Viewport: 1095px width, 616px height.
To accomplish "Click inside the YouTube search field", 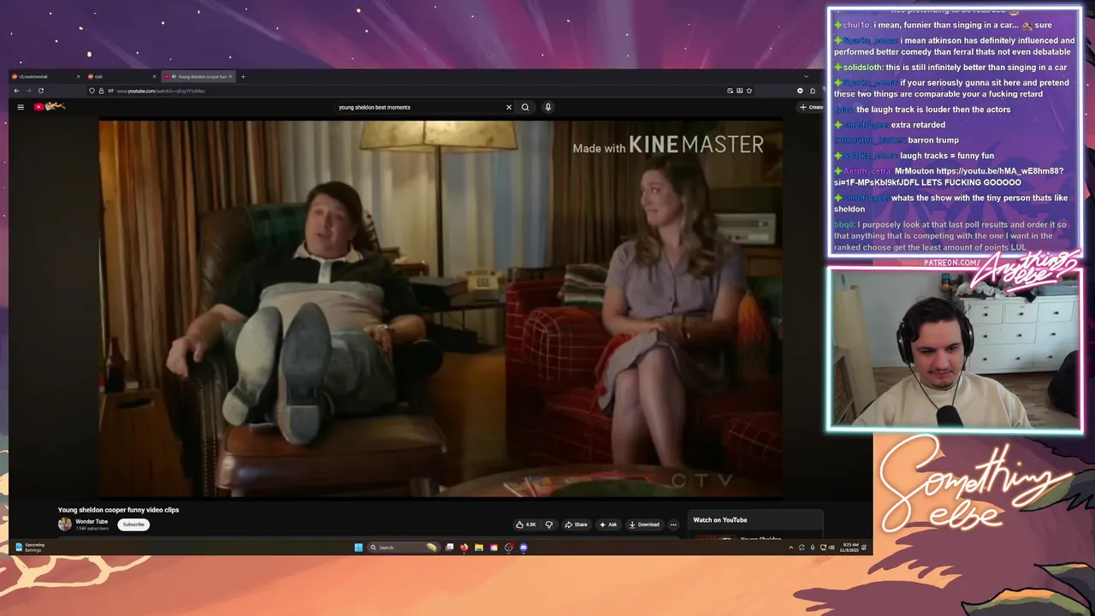I will [419, 107].
